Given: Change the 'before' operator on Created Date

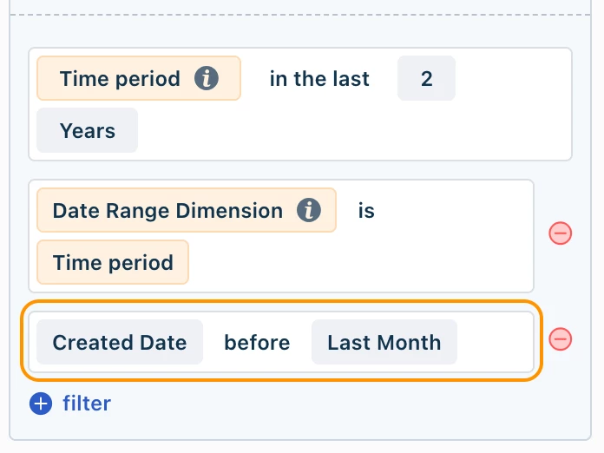Looking at the screenshot, I should pos(257,343).
